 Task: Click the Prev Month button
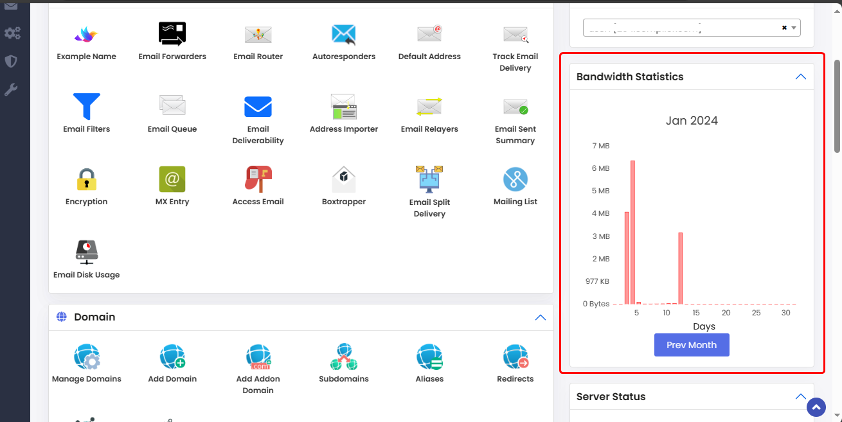point(692,345)
